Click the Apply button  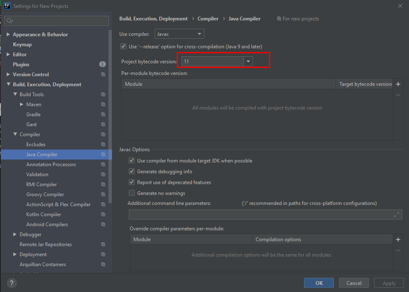(389, 283)
